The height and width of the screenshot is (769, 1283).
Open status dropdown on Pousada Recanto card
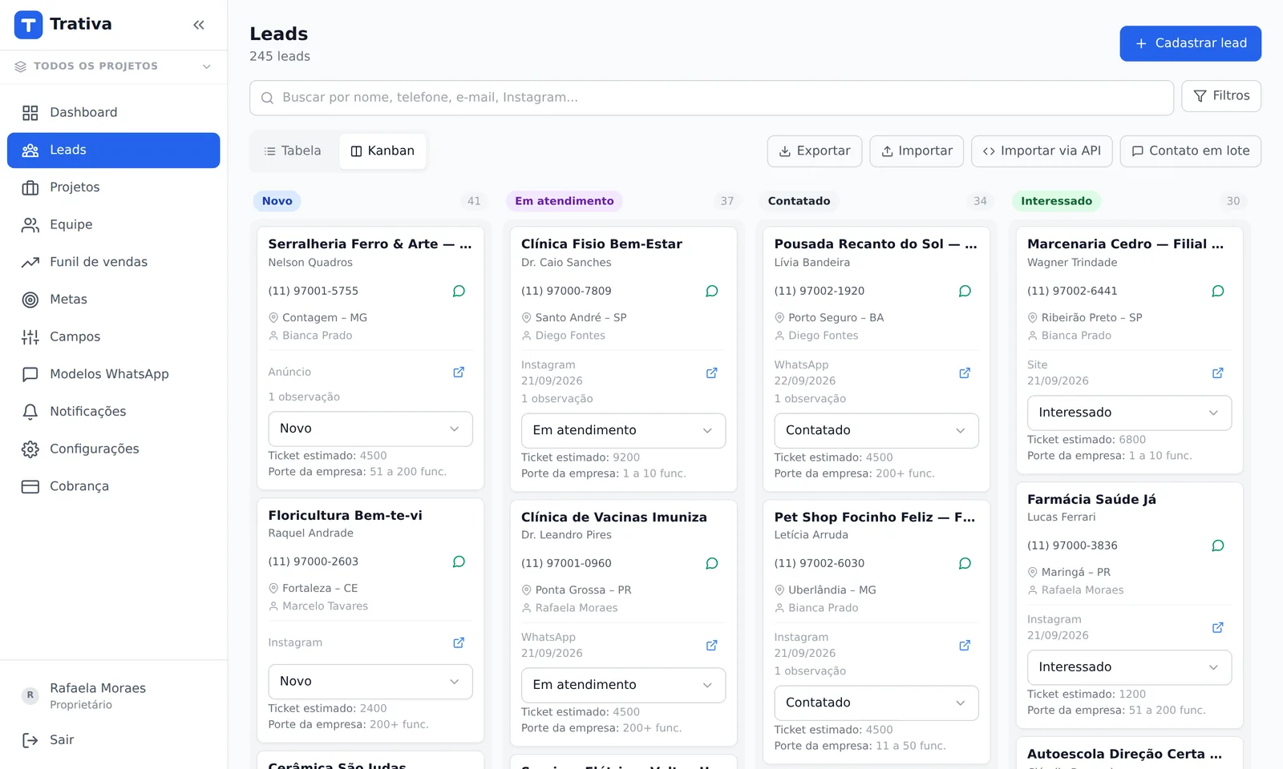876,430
